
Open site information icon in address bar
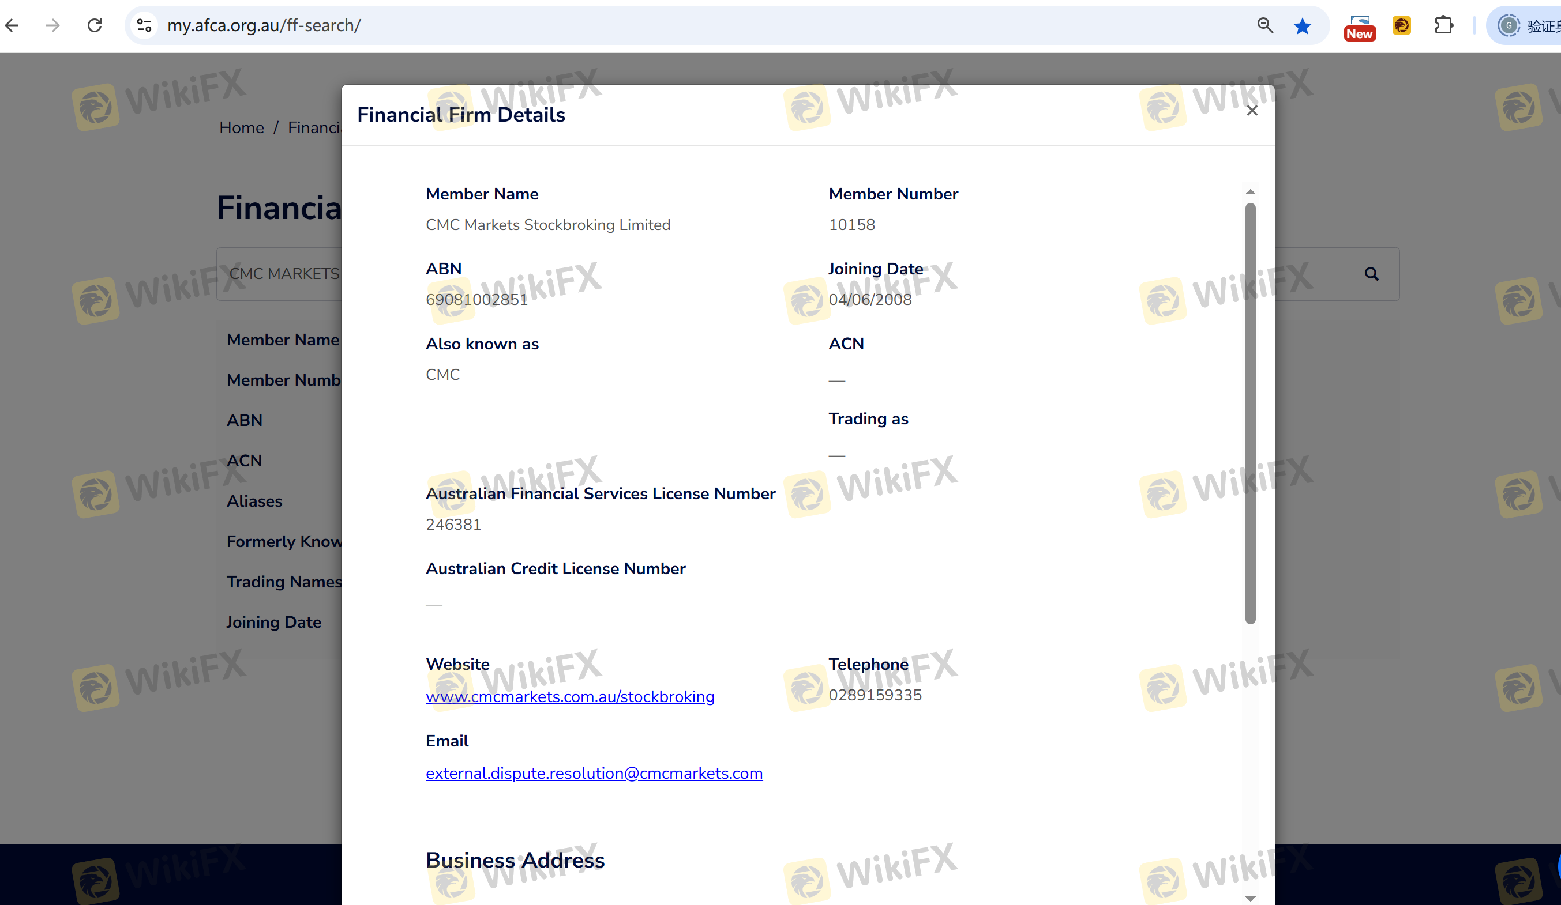tap(144, 25)
